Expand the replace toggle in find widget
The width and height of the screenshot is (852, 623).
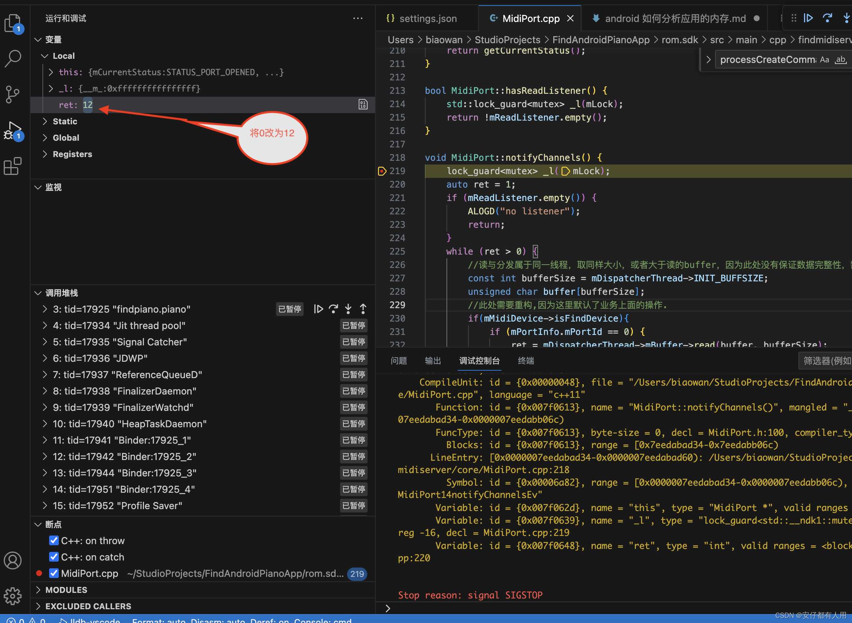click(x=708, y=60)
